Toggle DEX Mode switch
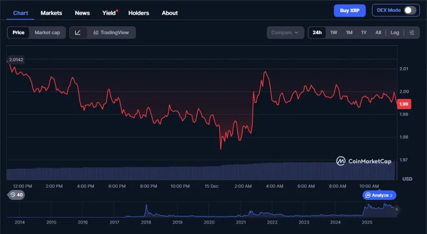 coord(409,10)
